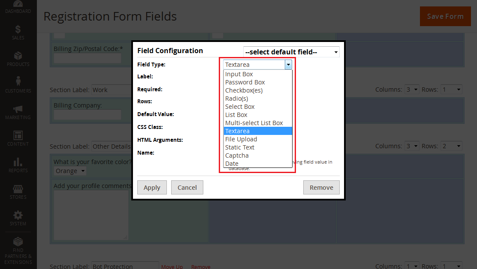Open the select default field dropdown
This screenshot has height=269, width=477.
pyautogui.click(x=291, y=52)
